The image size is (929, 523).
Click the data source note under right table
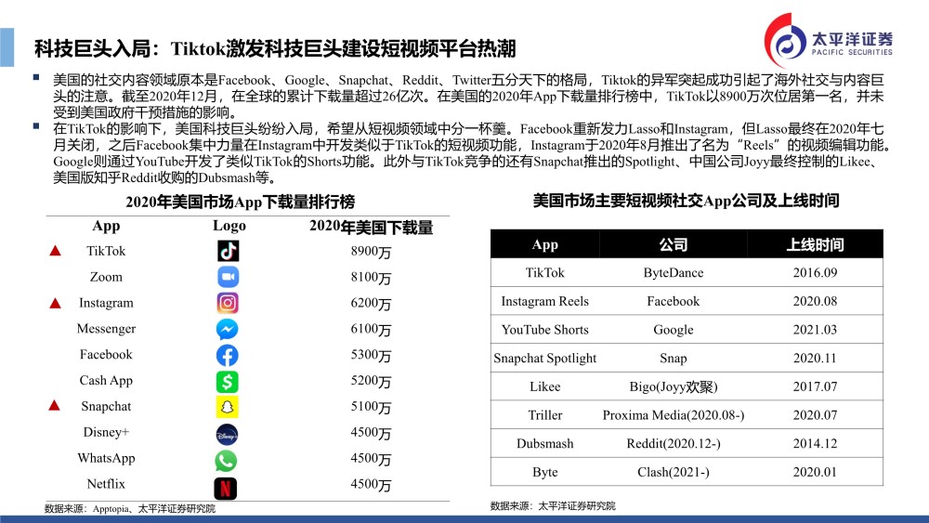(x=553, y=506)
